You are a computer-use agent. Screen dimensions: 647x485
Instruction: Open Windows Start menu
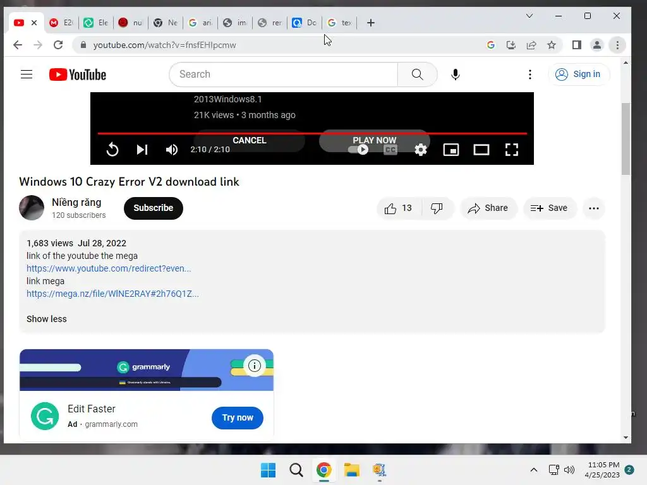click(268, 470)
